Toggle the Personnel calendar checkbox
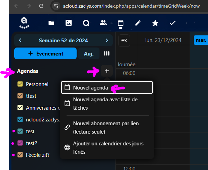This screenshot has width=208, height=170. (20, 84)
